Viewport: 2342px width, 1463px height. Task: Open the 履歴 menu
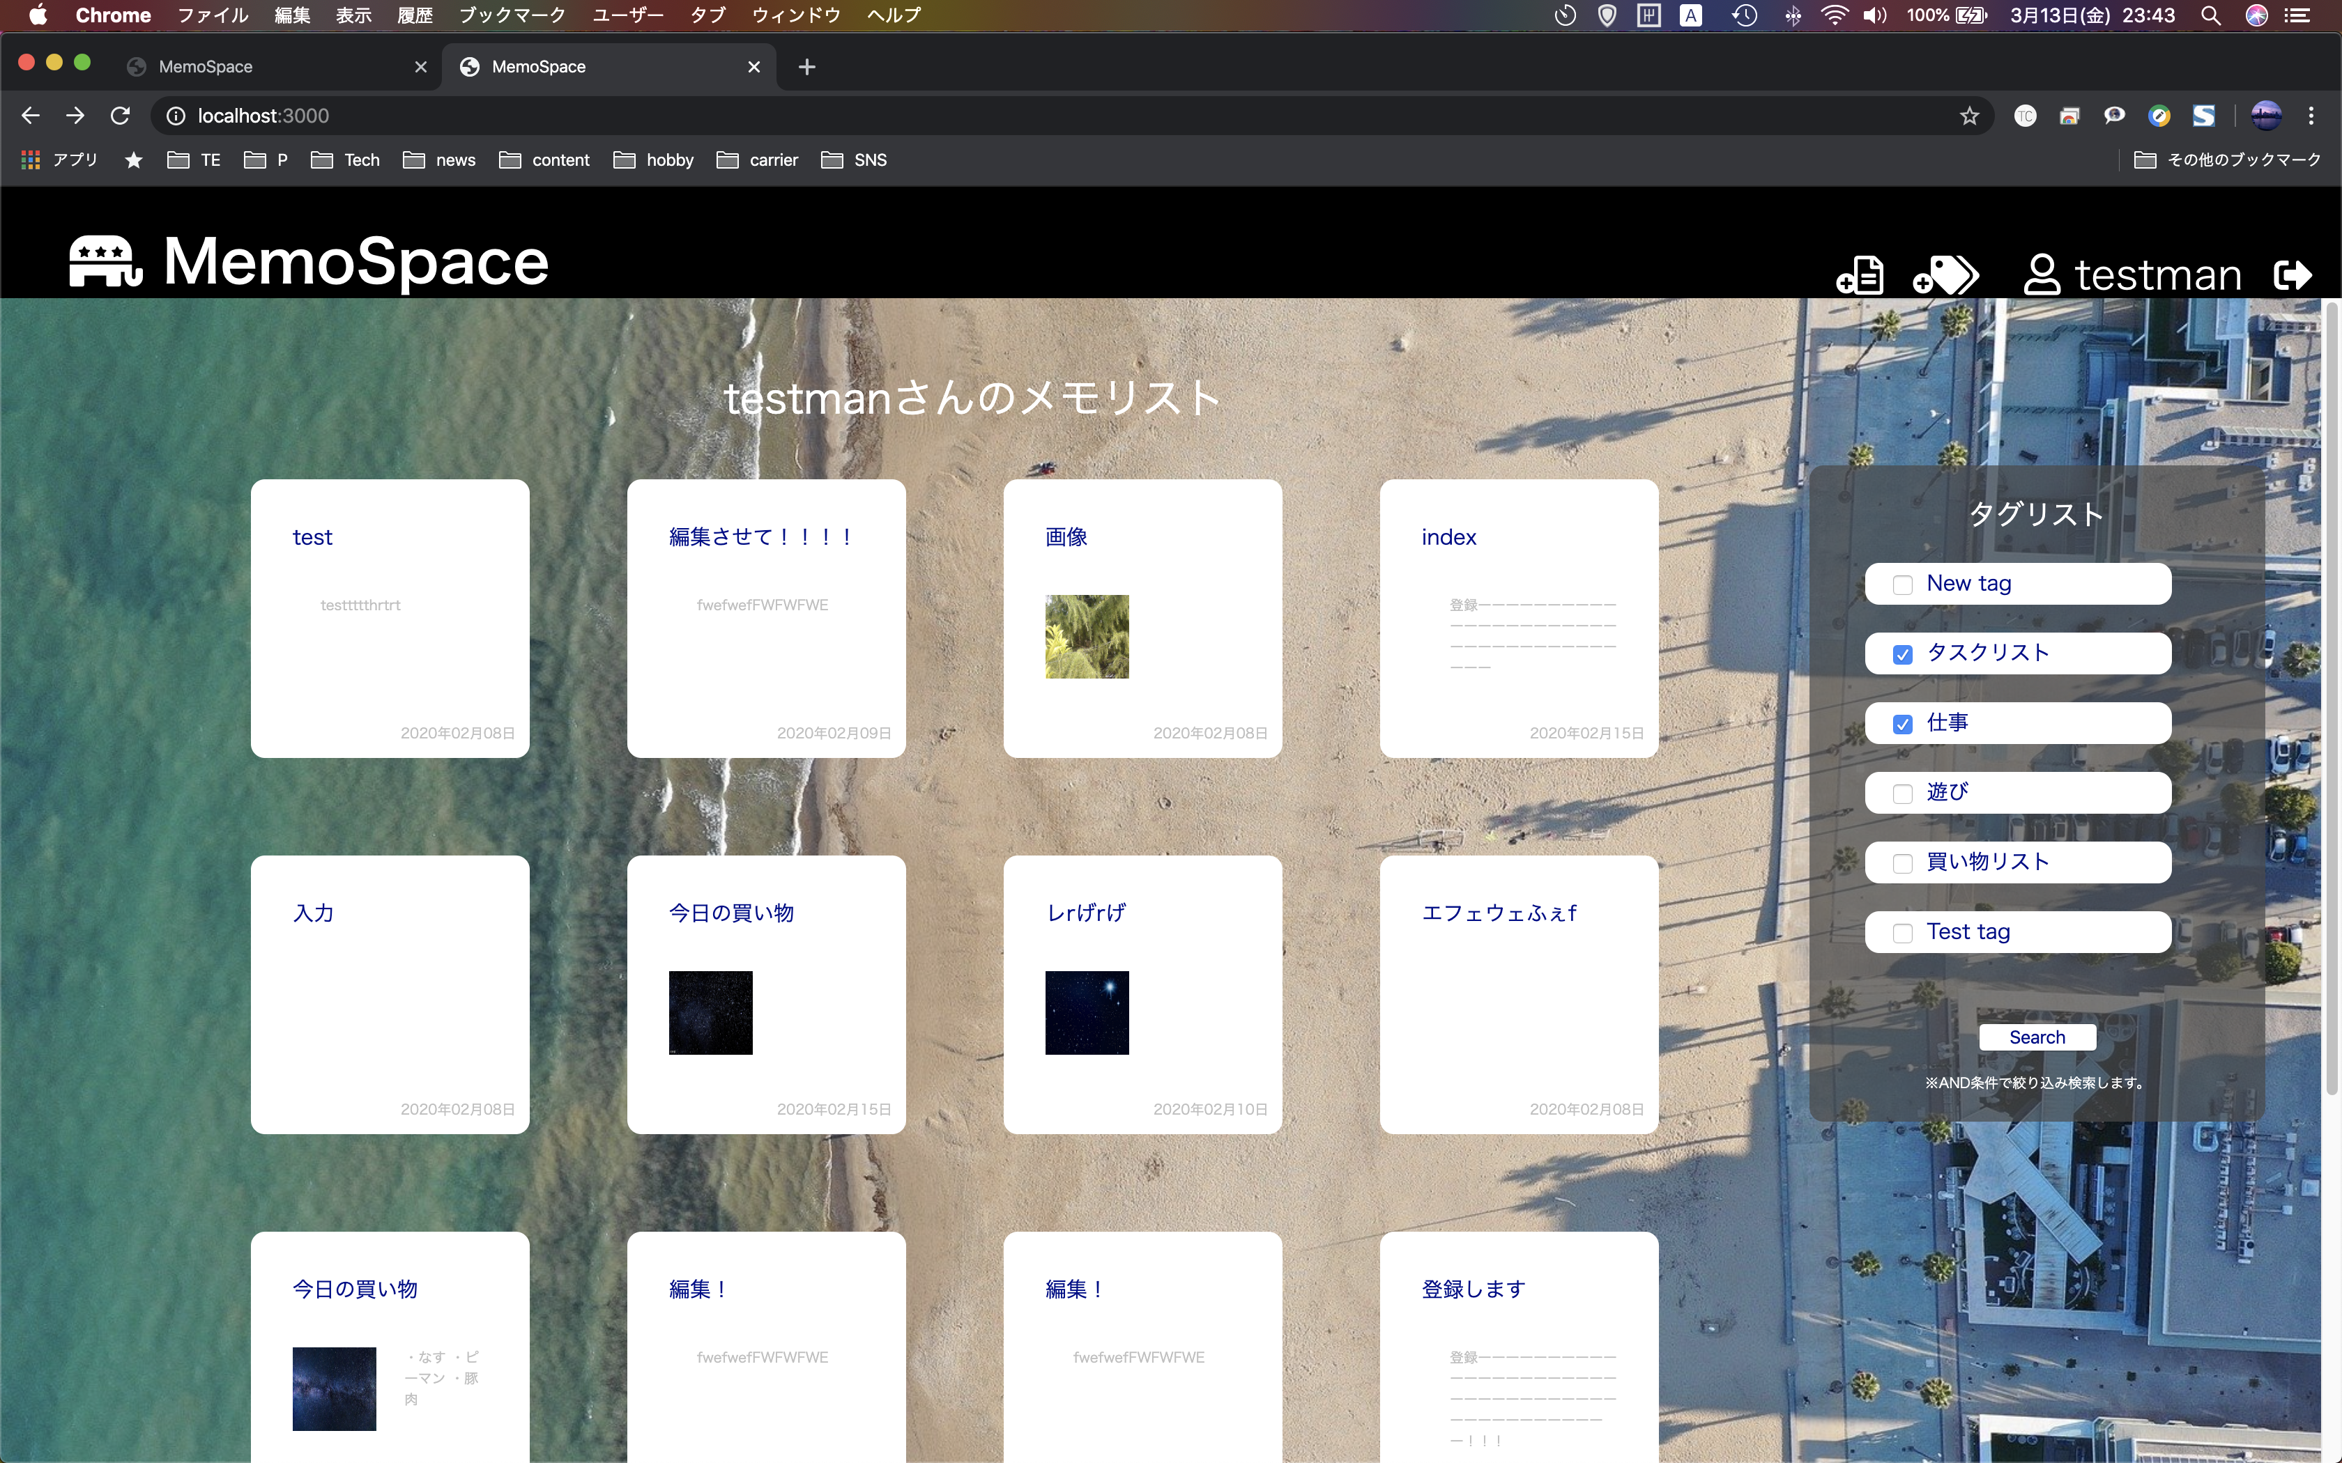tap(415, 15)
